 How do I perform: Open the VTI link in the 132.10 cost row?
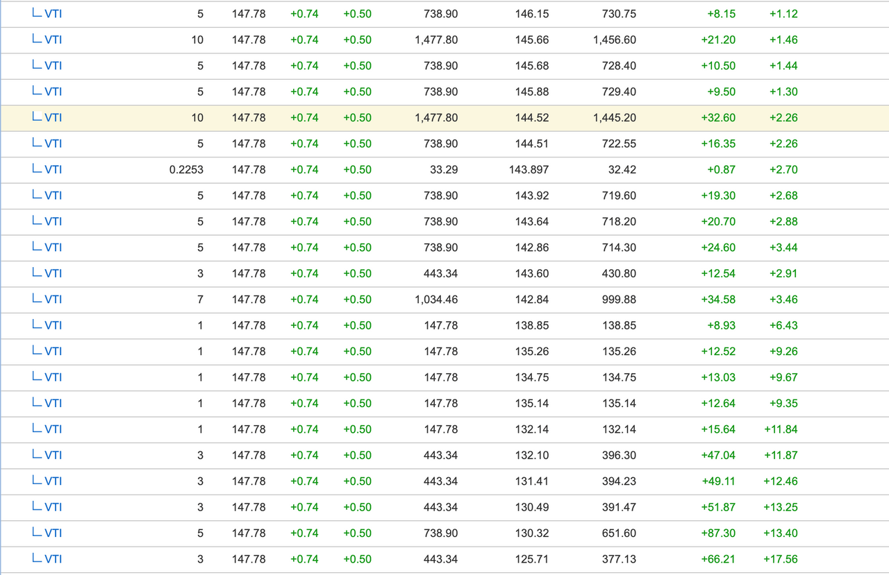(x=53, y=455)
